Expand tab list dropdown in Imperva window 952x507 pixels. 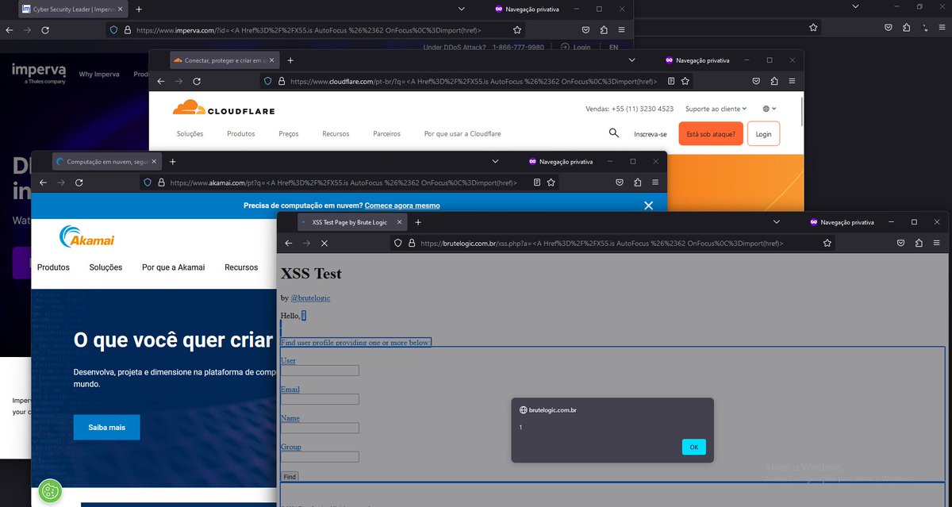click(462, 9)
